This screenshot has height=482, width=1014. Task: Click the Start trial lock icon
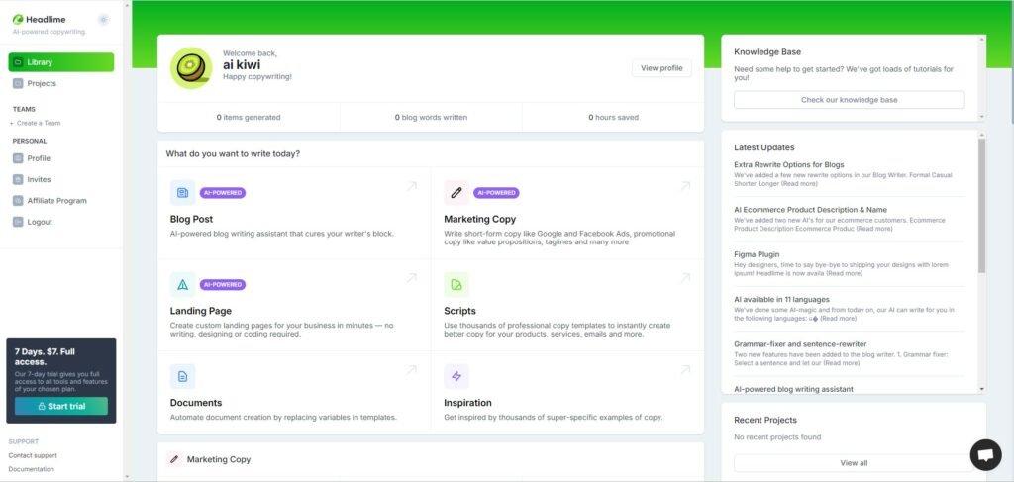click(x=42, y=406)
